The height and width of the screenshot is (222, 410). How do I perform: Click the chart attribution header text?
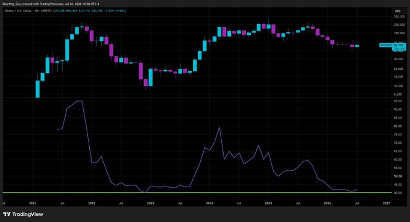point(51,4)
